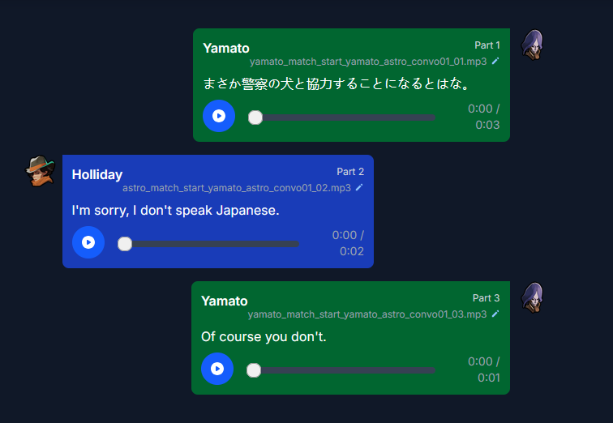Select the yamato_match_start_yamato_astro_convo01_03.mp3 filename
613x423 pixels.
pos(367,314)
